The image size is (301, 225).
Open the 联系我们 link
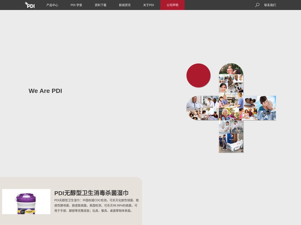[270, 5]
